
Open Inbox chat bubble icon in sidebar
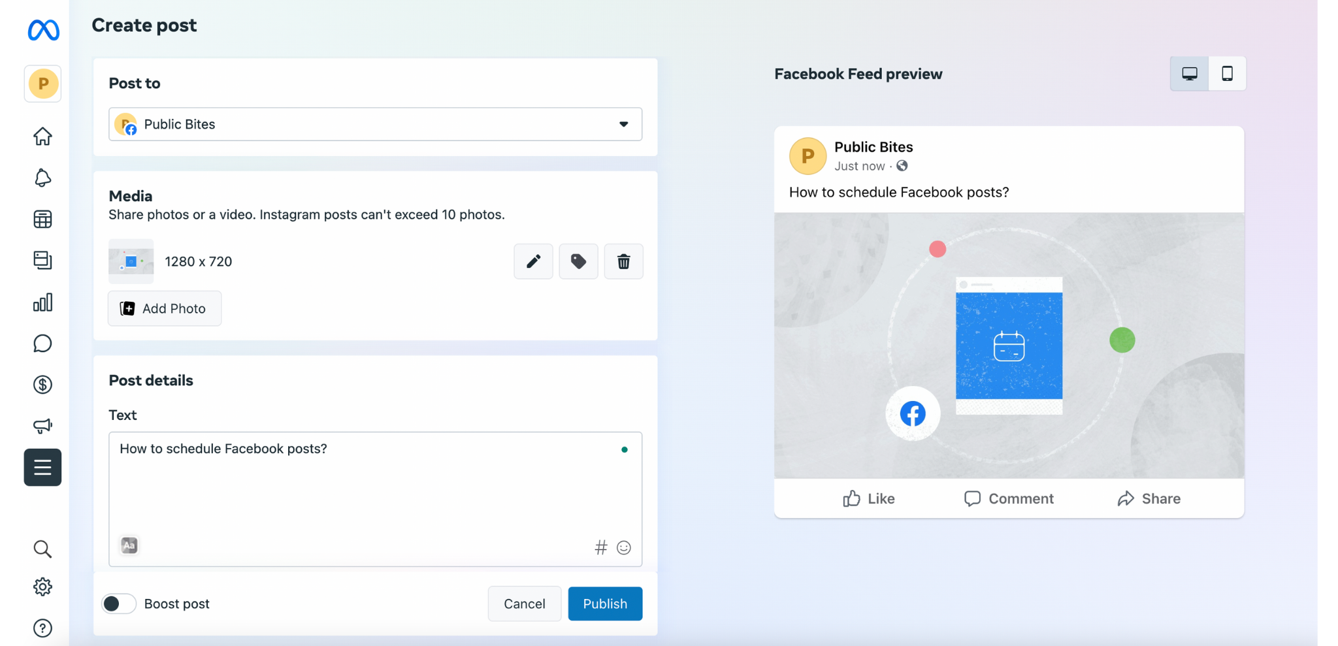click(42, 344)
